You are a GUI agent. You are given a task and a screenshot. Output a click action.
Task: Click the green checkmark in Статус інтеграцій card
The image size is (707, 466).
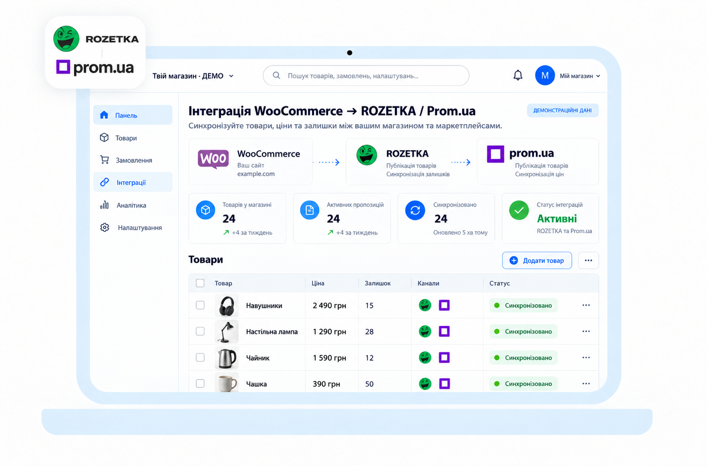(x=519, y=210)
